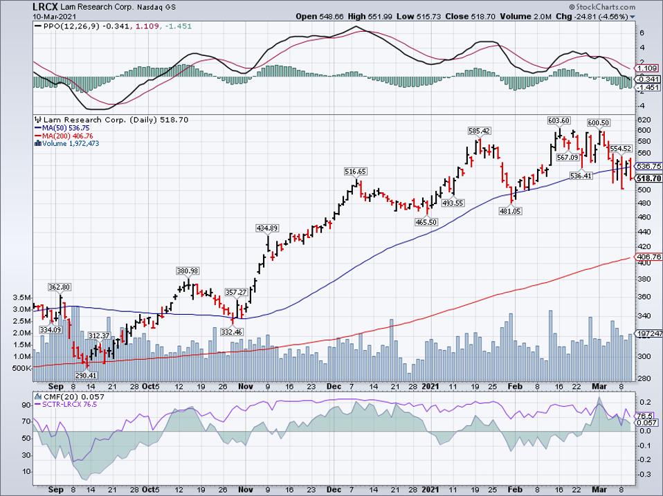Click the 1.109 tag on the PPO right axis
This screenshot has height=496, width=663.
coord(647,68)
